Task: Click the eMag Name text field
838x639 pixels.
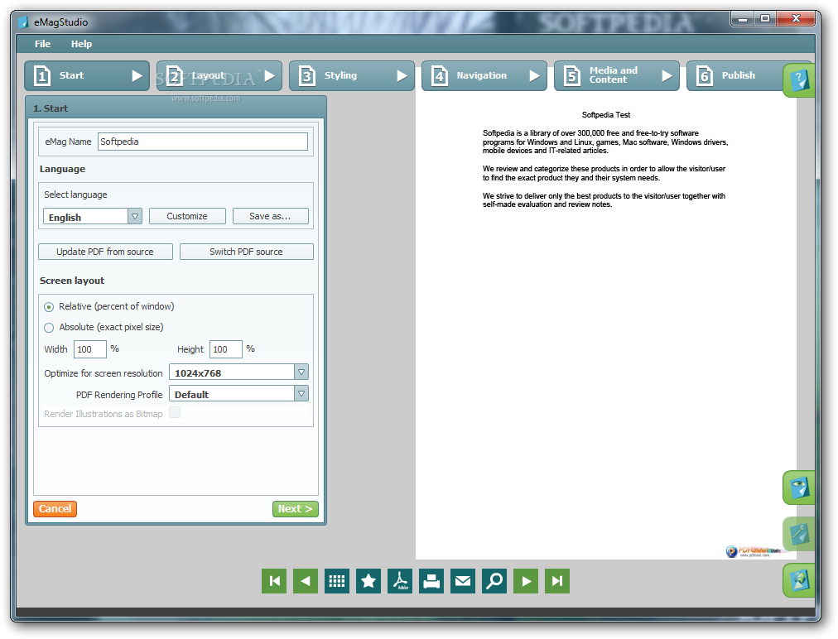Action: tap(203, 142)
